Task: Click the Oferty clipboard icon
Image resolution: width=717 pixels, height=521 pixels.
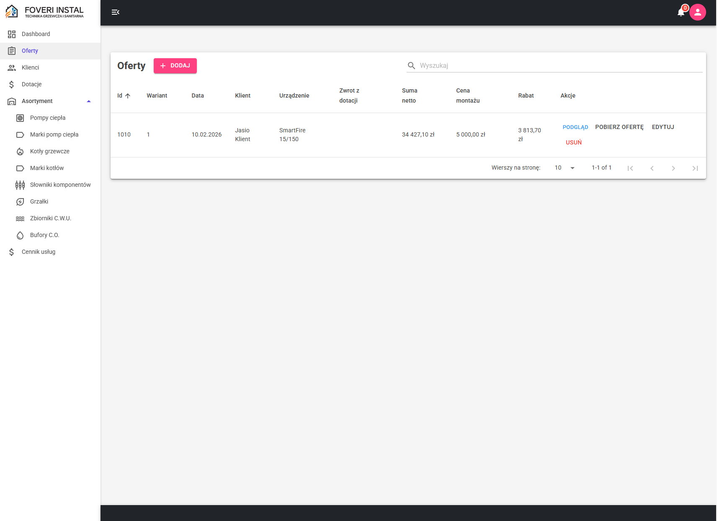Action: pos(12,51)
